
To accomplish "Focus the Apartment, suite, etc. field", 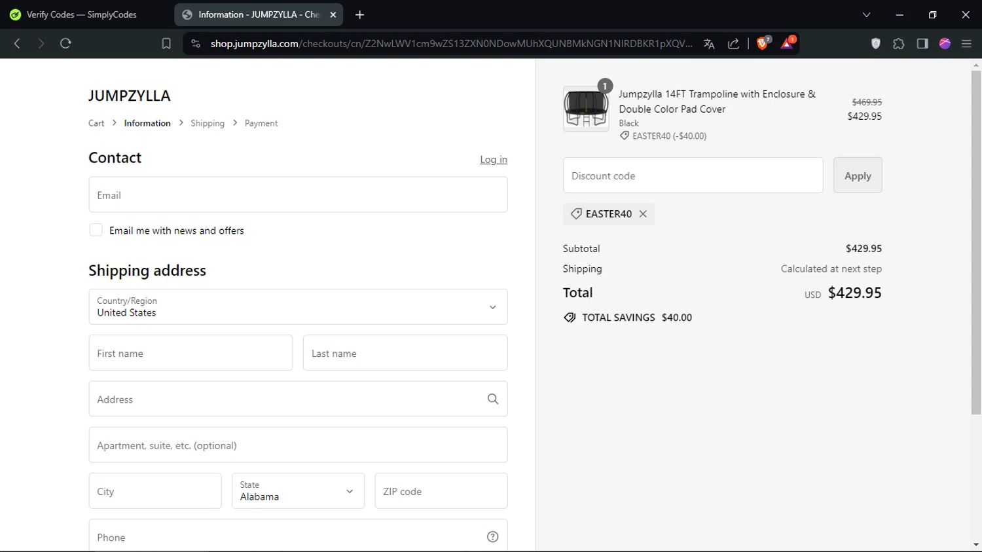I will 298,445.
